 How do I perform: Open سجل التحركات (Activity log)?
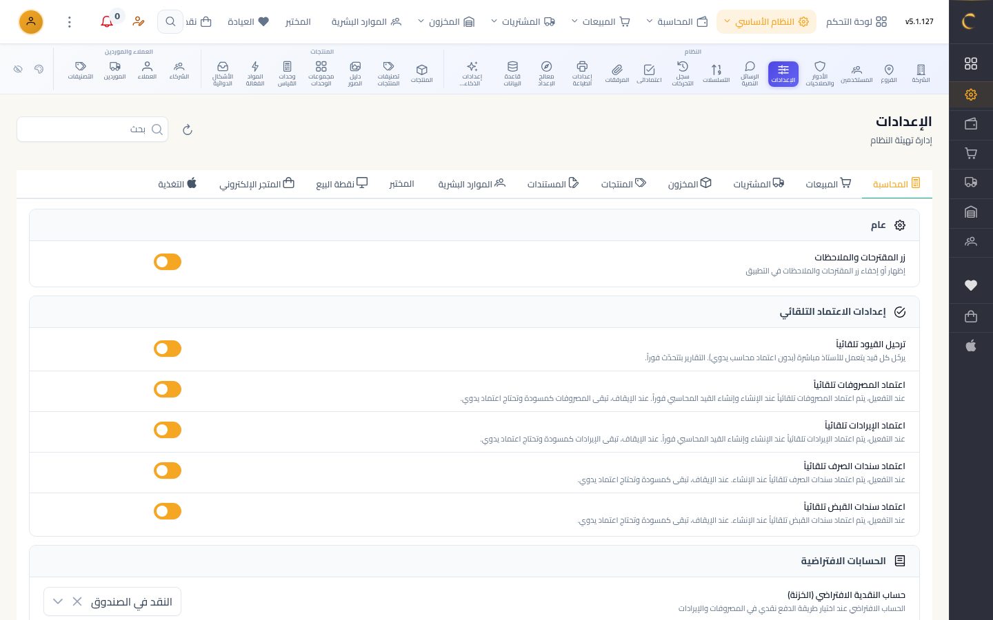click(x=683, y=74)
